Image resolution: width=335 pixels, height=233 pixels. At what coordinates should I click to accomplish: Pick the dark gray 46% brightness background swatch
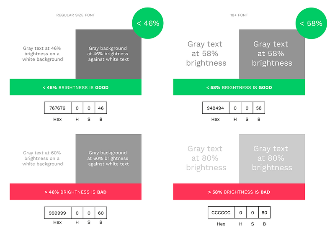pos(108,54)
